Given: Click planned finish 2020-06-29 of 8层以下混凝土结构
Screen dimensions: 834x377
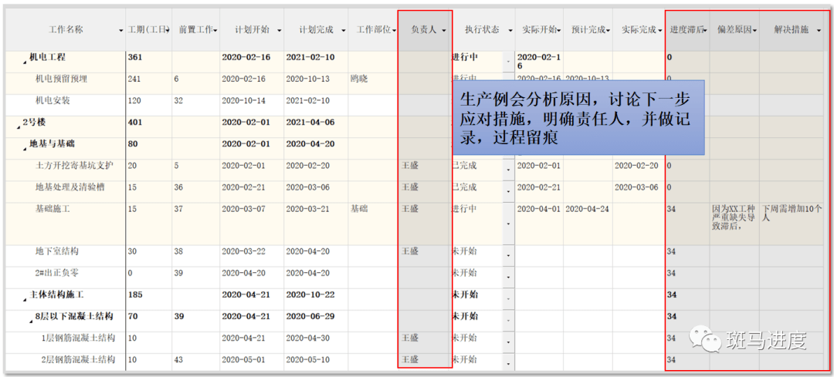Looking at the screenshot, I should pyautogui.click(x=310, y=316).
